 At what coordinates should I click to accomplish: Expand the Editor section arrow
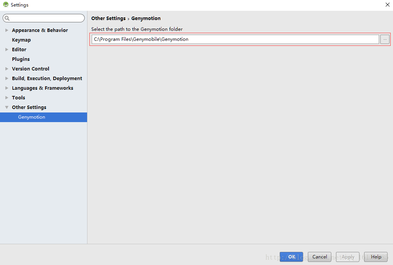[7, 49]
